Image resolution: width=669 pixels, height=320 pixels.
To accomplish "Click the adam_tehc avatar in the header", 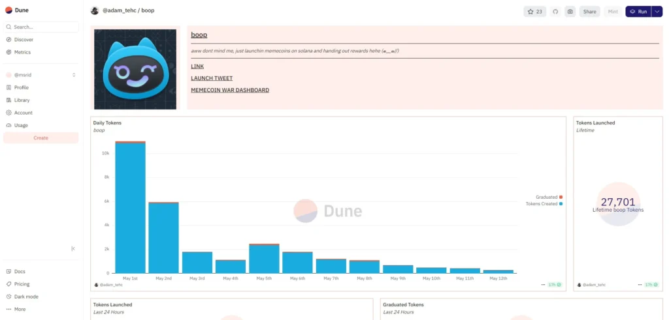I will click(x=95, y=10).
